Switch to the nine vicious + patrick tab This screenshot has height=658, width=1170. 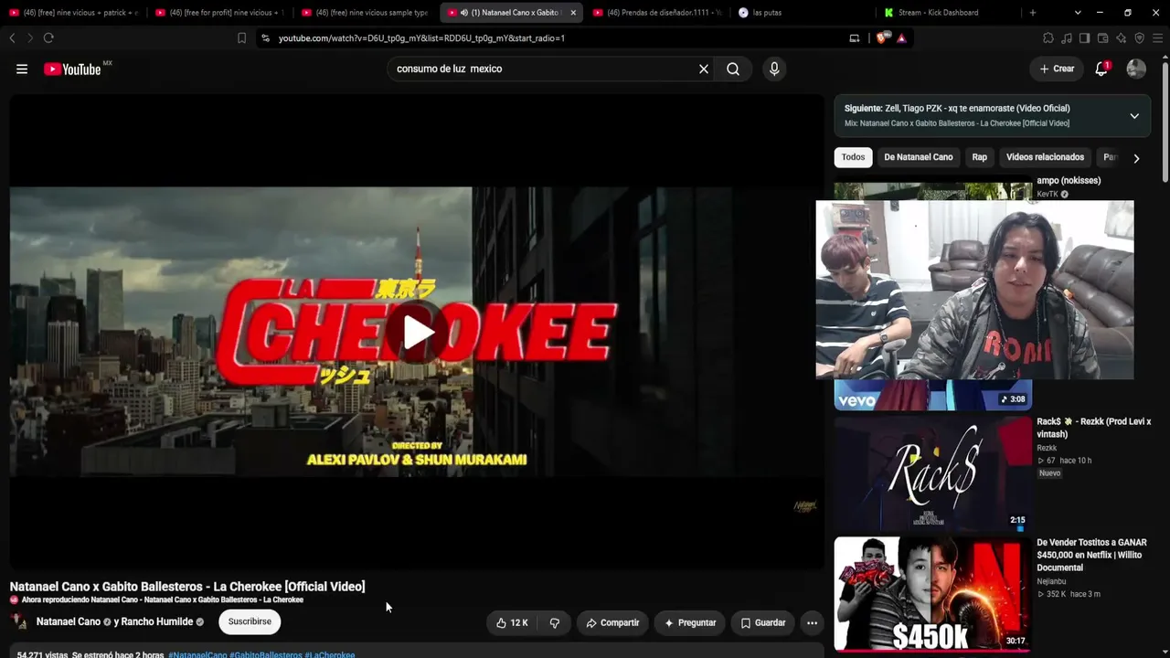point(73,13)
